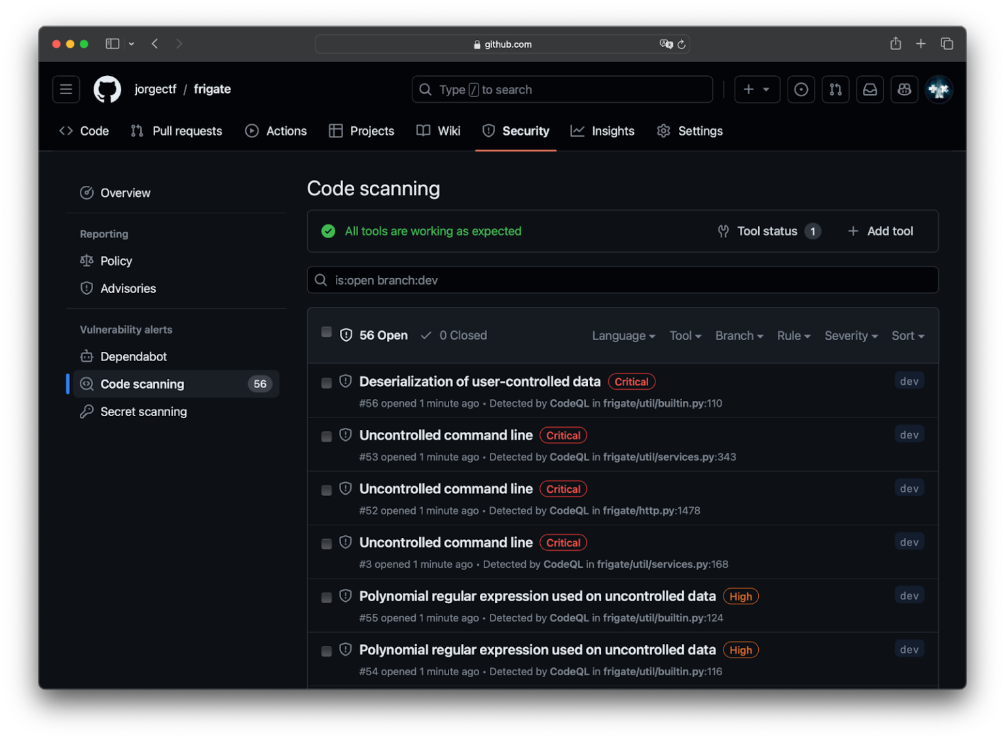Viewport: 1005px width, 740px height.
Task: Click the browser page reload icon
Action: click(x=682, y=44)
